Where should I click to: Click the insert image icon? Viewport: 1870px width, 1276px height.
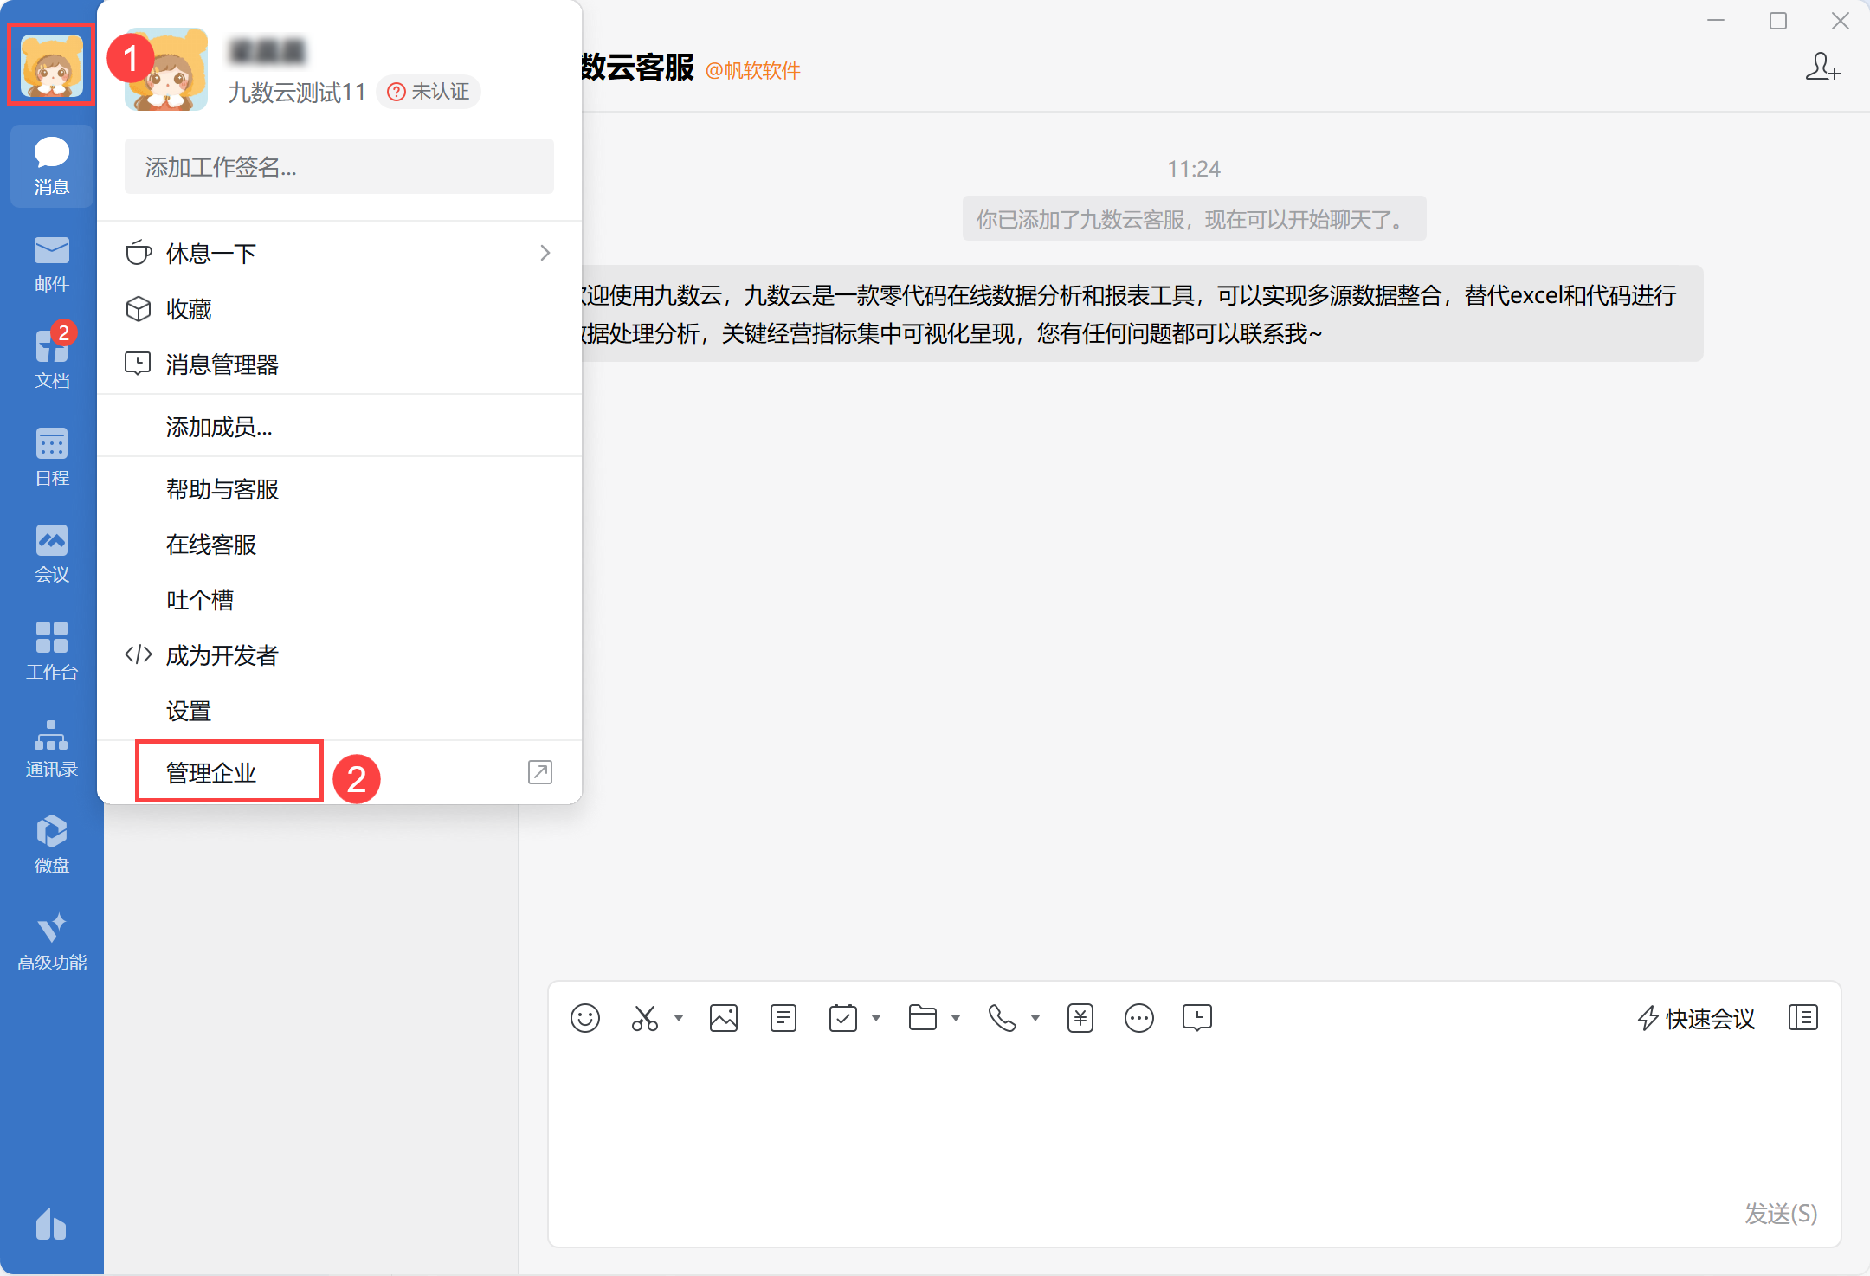(x=723, y=1018)
